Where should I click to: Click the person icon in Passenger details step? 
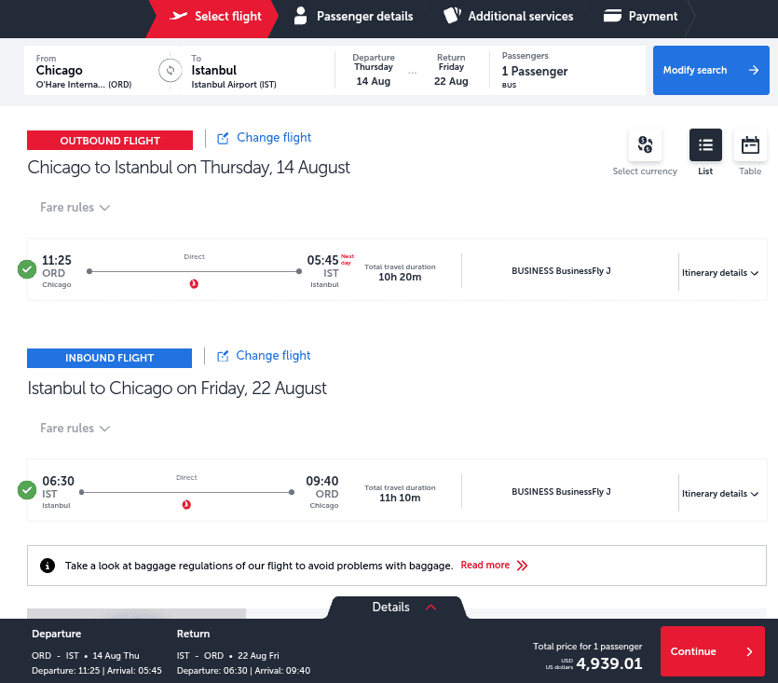tap(300, 16)
